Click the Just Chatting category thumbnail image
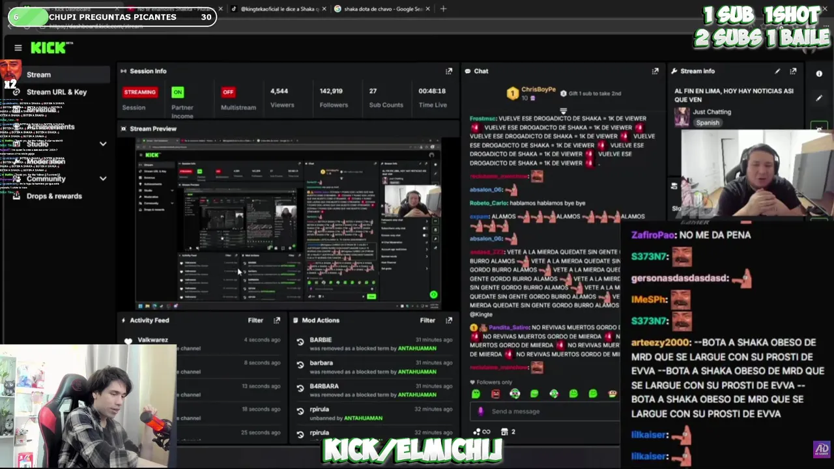This screenshot has width=834, height=469. (x=682, y=117)
